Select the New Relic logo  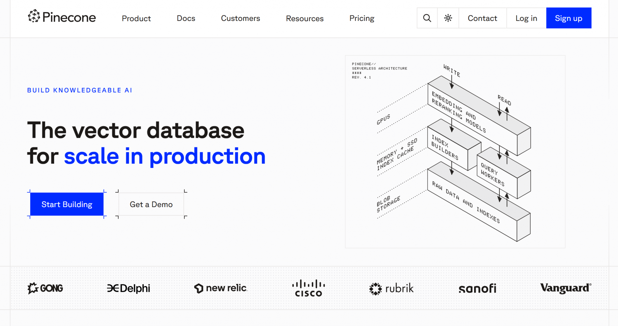(221, 288)
